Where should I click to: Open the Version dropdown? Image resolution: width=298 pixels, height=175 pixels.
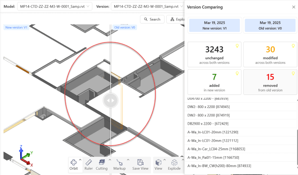tap(147, 7)
